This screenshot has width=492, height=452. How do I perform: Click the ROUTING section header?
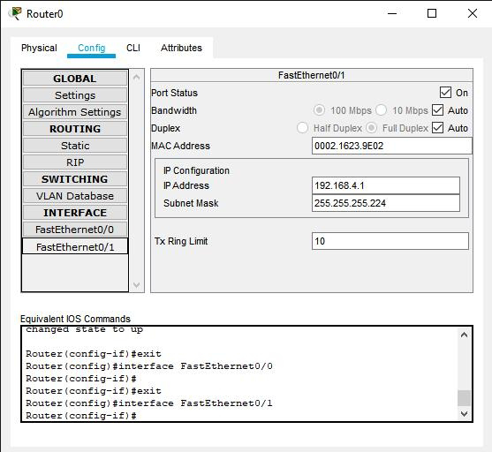pyautogui.click(x=75, y=129)
